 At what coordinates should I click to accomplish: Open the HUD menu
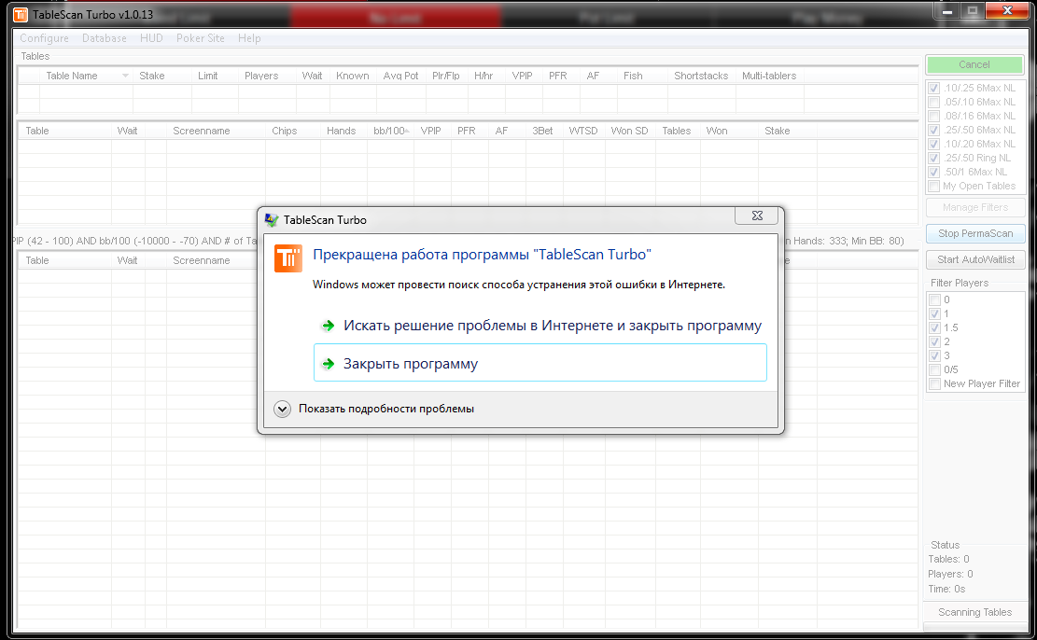pyautogui.click(x=151, y=38)
